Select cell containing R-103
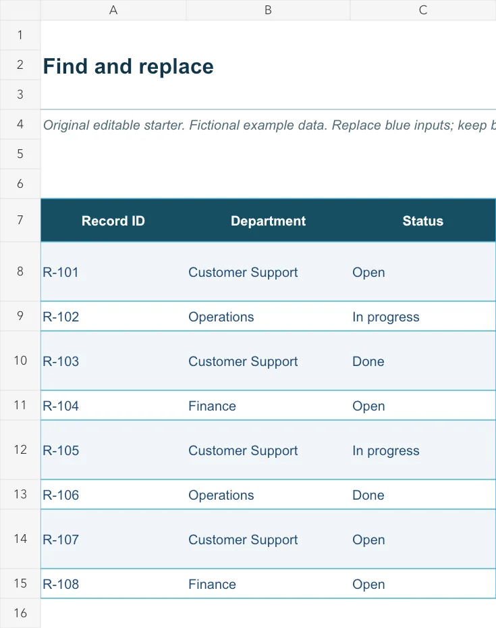 113,361
